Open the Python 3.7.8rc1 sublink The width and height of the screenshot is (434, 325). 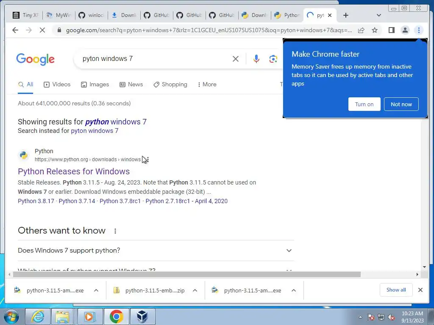(120, 201)
